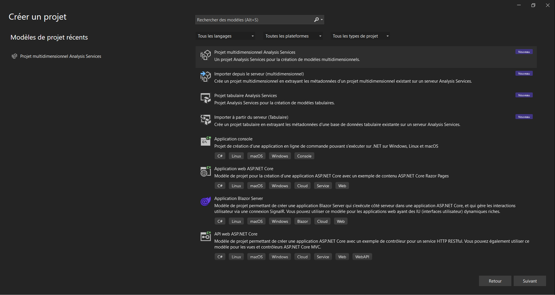The height and width of the screenshot is (295, 555).
Task: Restore down the project creation window
Action: tap(533, 5)
